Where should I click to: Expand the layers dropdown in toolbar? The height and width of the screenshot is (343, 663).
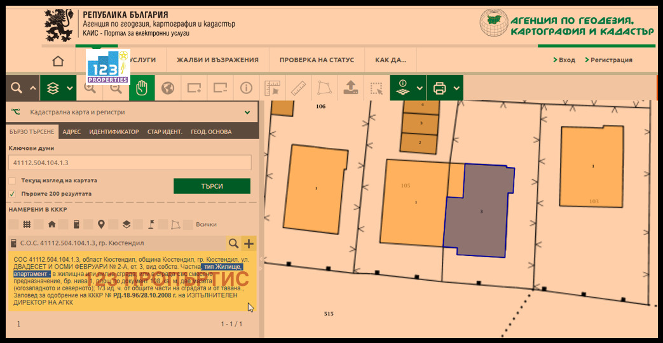click(69, 88)
